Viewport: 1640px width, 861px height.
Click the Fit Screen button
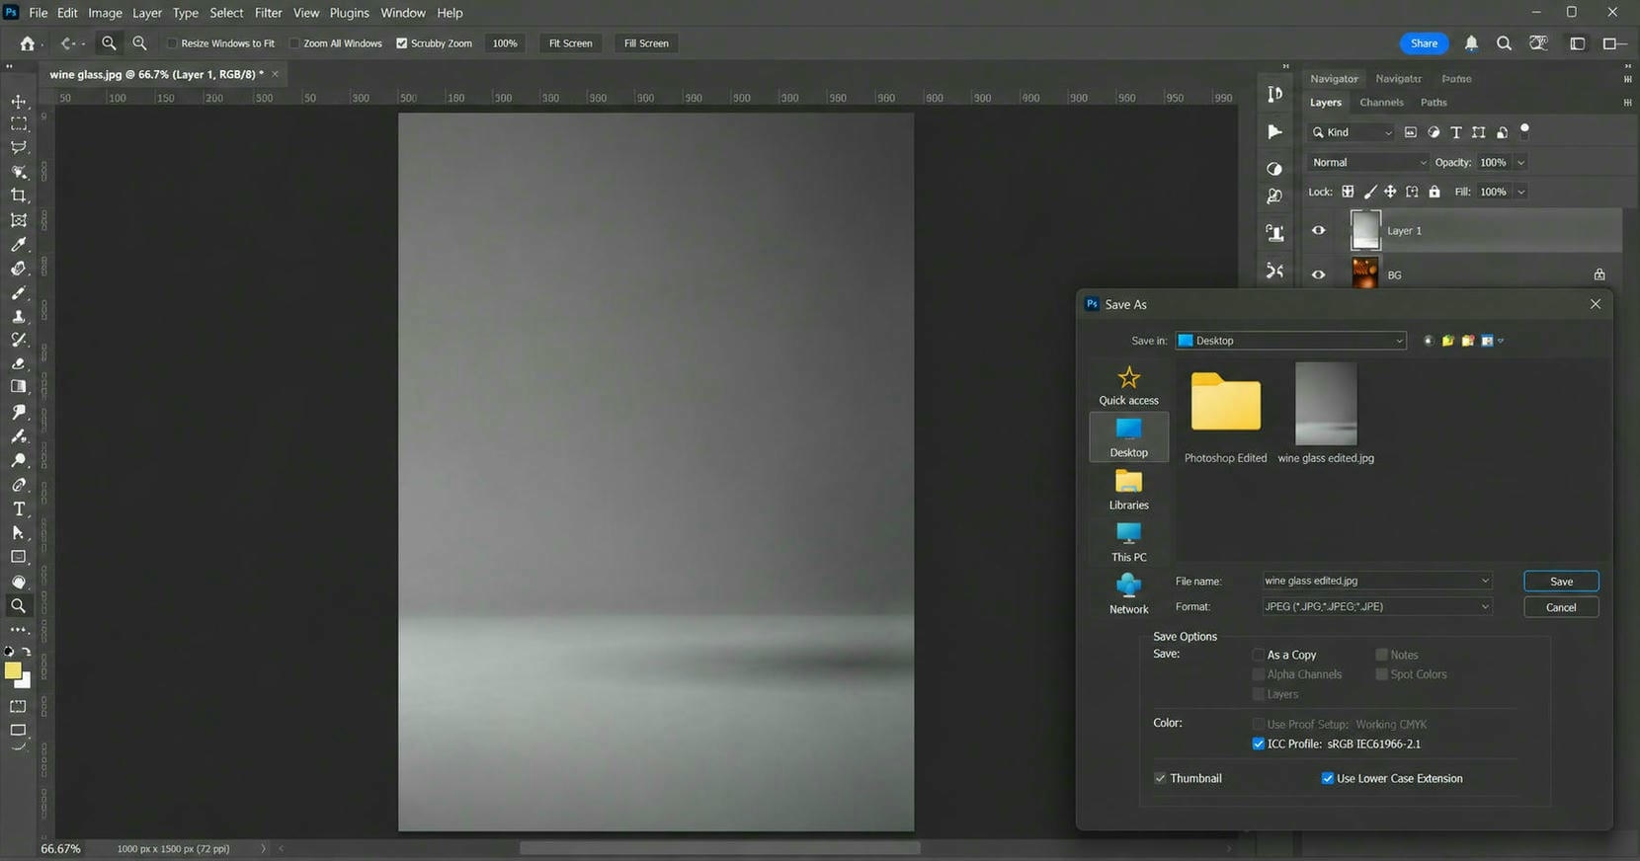570,43
